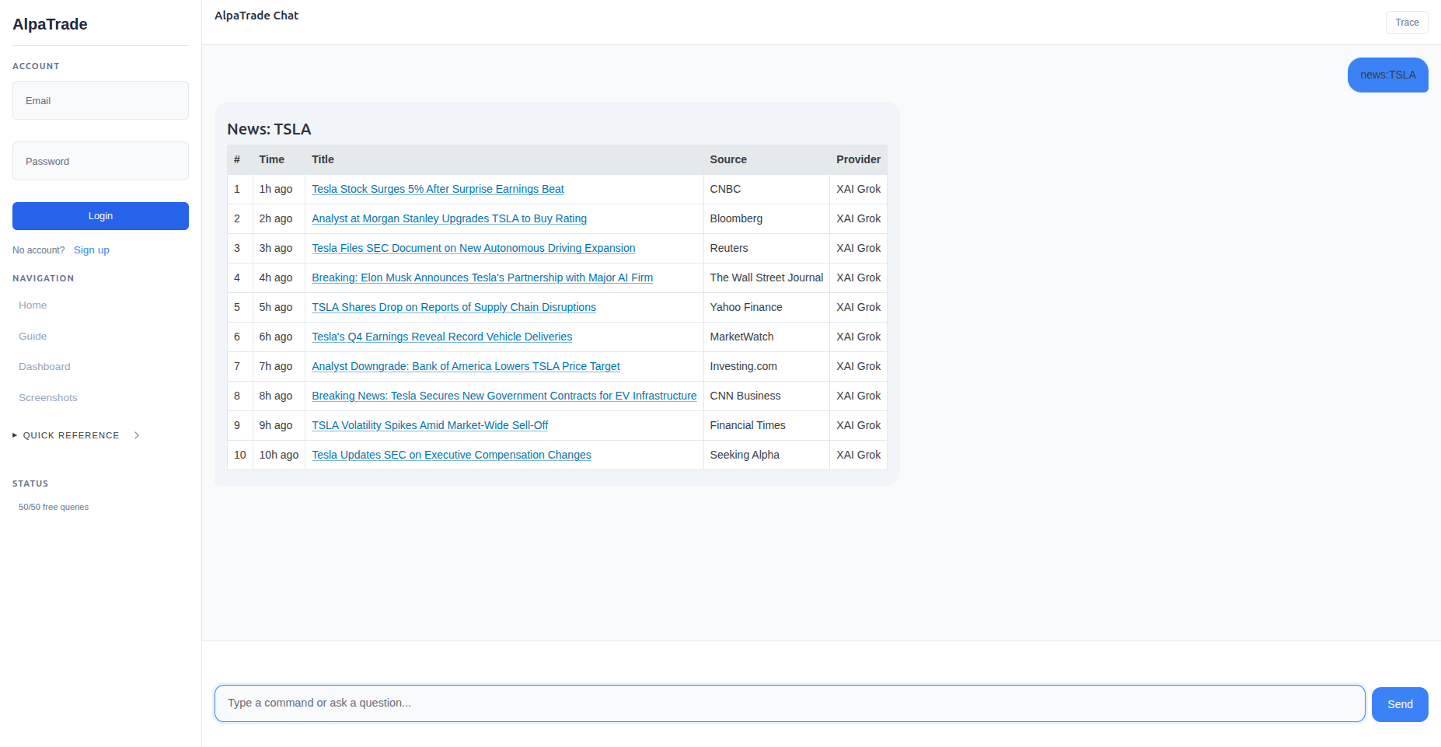
Task: Click the Seeking Alpha source cell
Action: [766, 455]
